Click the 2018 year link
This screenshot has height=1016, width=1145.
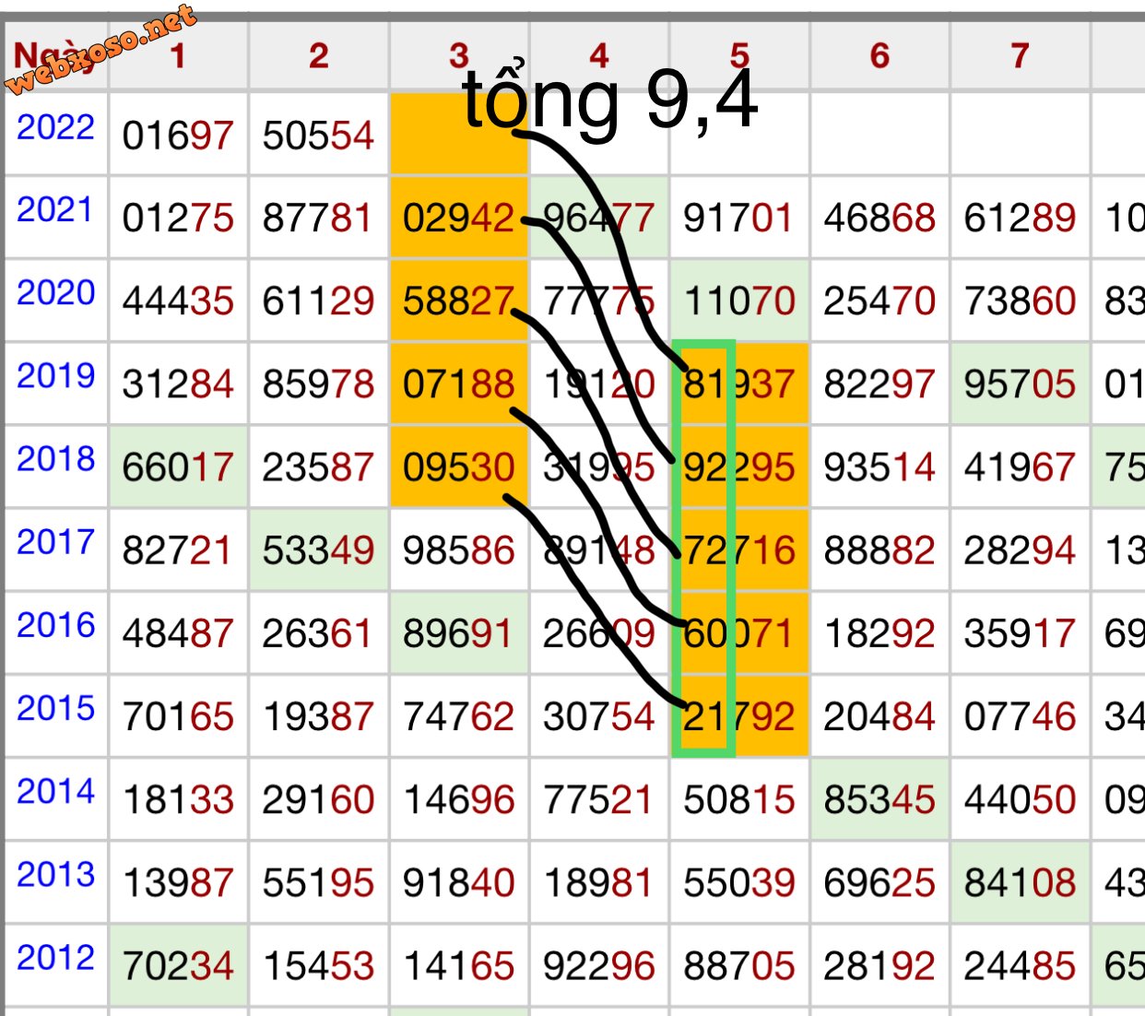55,459
